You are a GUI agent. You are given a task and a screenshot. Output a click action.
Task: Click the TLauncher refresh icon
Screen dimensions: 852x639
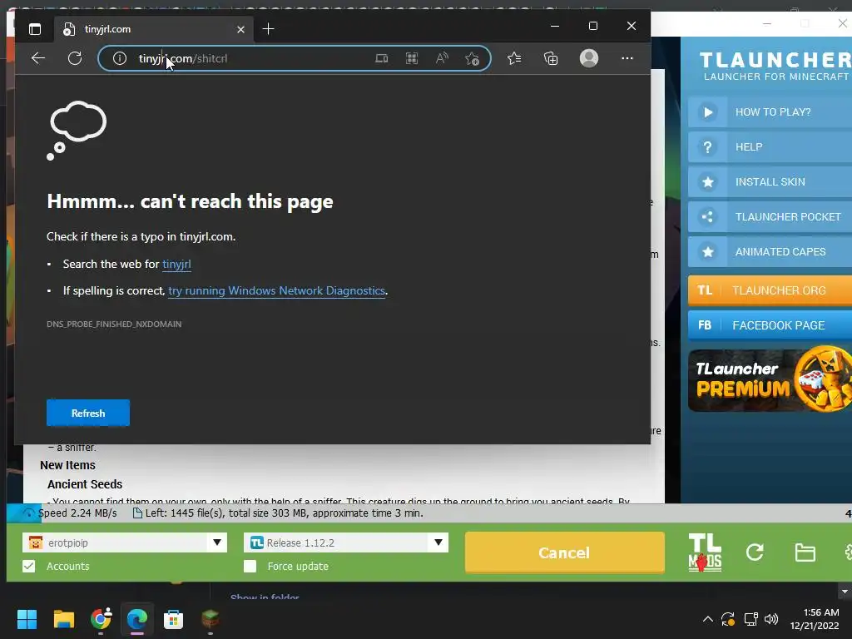point(755,552)
